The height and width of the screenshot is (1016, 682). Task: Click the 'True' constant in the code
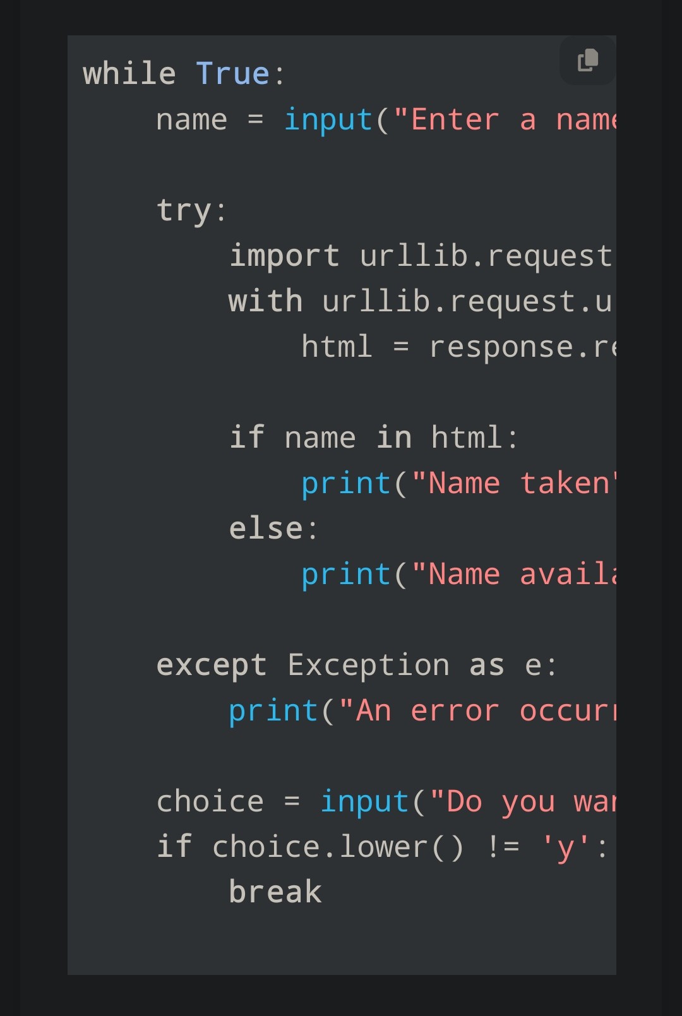(232, 74)
